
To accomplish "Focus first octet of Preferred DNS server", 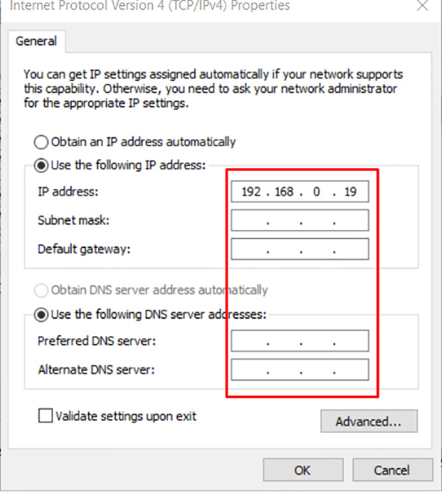I will (250, 341).
